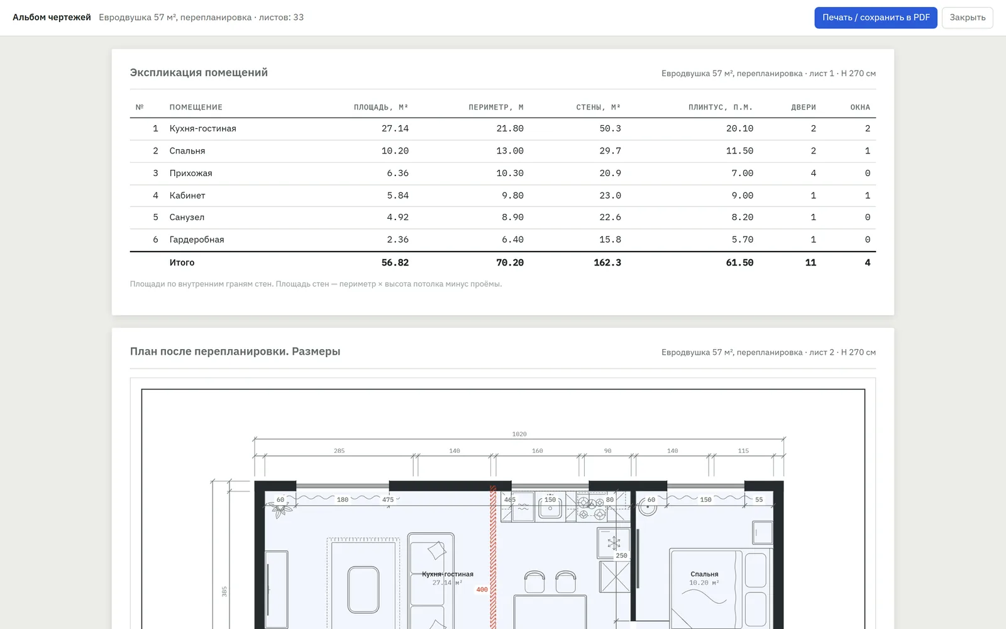Click the kitchen sink symbol on plan
Image resolution: width=1006 pixels, height=629 pixels.
click(550, 508)
